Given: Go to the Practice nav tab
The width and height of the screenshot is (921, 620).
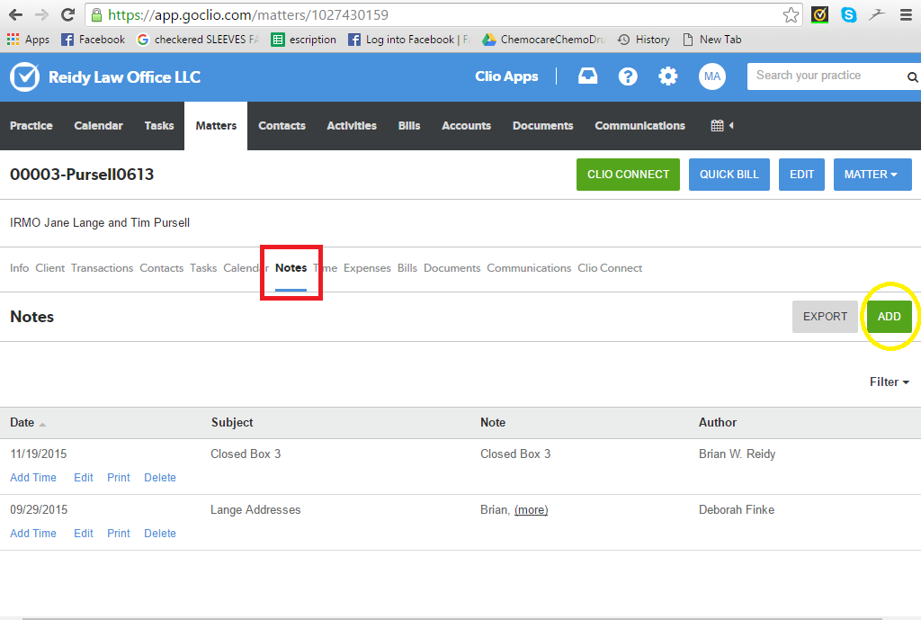Looking at the screenshot, I should (x=31, y=126).
